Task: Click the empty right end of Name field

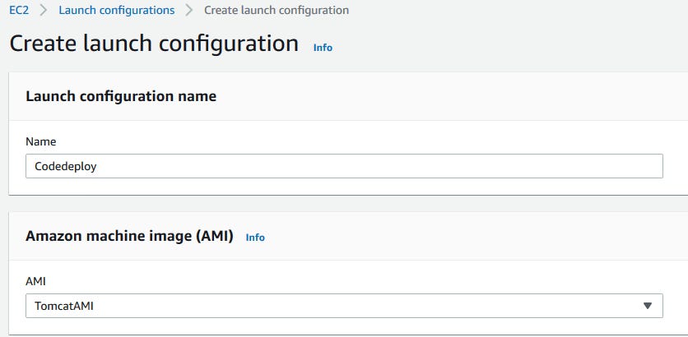Action: click(x=576, y=166)
